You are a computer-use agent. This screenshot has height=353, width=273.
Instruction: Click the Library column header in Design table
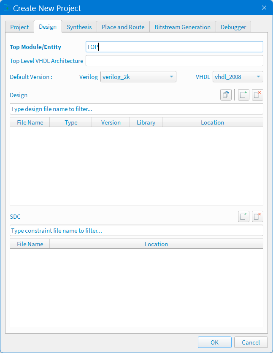[146, 122]
